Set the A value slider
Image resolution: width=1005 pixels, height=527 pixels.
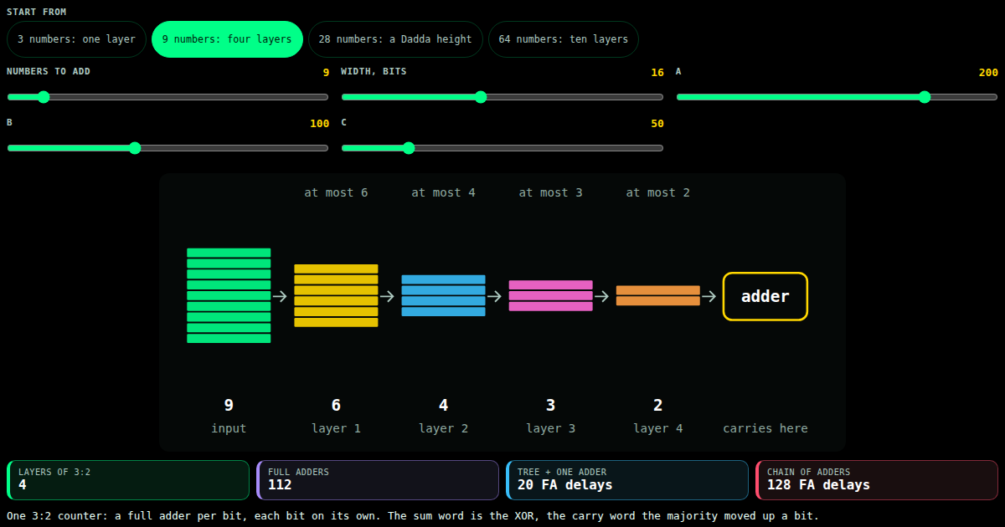(837, 97)
